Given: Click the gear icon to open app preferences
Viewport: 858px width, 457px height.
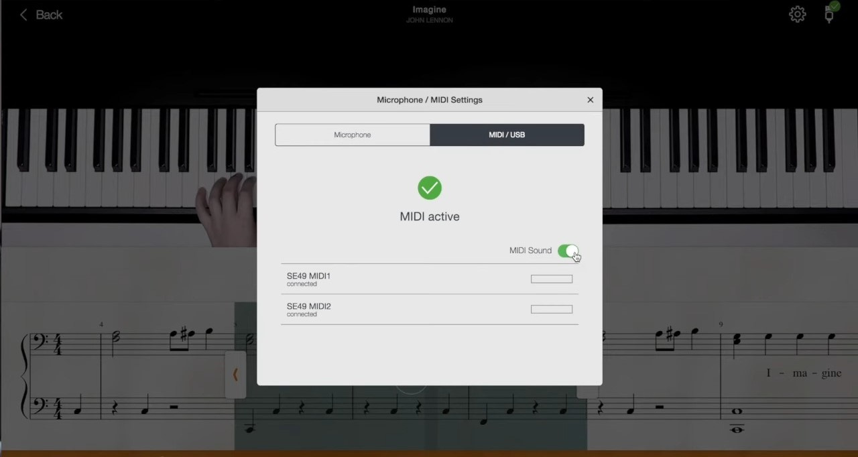Looking at the screenshot, I should coord(797,13).
